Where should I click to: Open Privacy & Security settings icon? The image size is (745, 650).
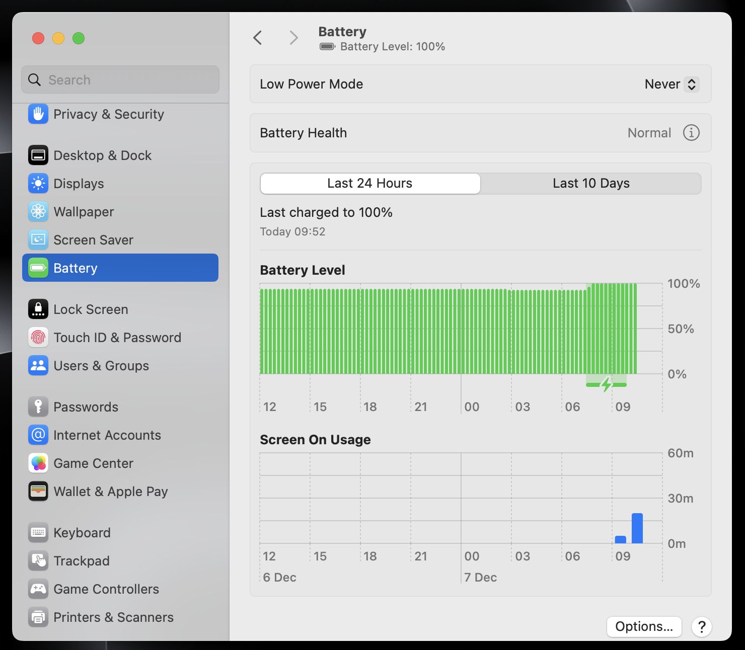[38, 114]
